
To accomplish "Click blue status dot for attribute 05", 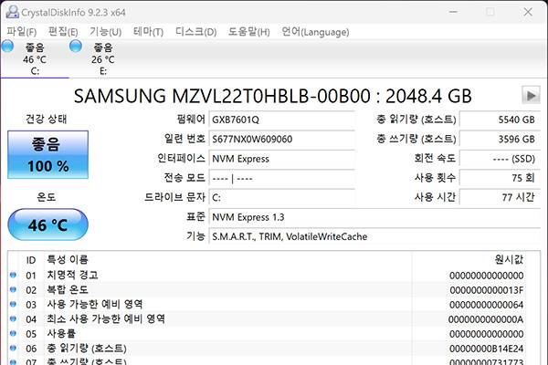I will pyautogui.click(x=13, y=333).
